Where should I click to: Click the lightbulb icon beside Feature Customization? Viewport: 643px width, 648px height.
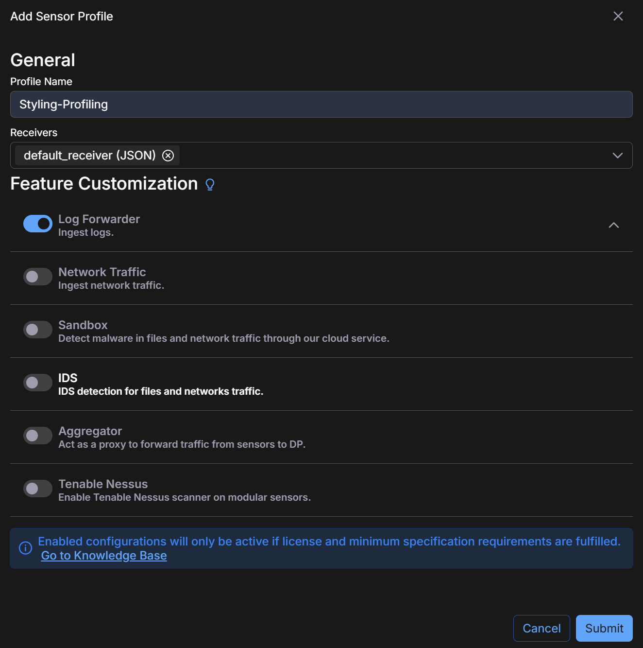[210, 185]
